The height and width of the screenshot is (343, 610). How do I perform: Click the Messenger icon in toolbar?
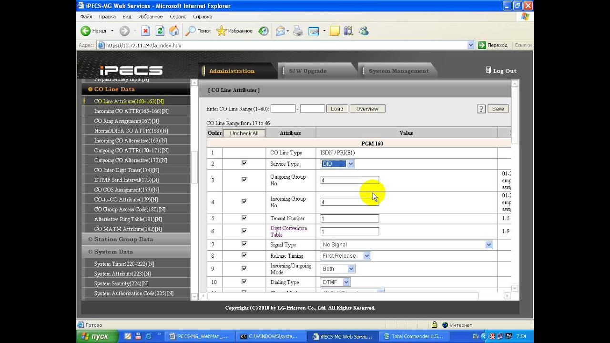[364, 31]
